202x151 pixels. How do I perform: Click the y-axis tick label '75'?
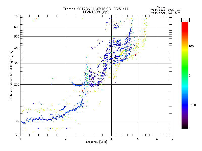pyautogui.click(x=18, y=135)
